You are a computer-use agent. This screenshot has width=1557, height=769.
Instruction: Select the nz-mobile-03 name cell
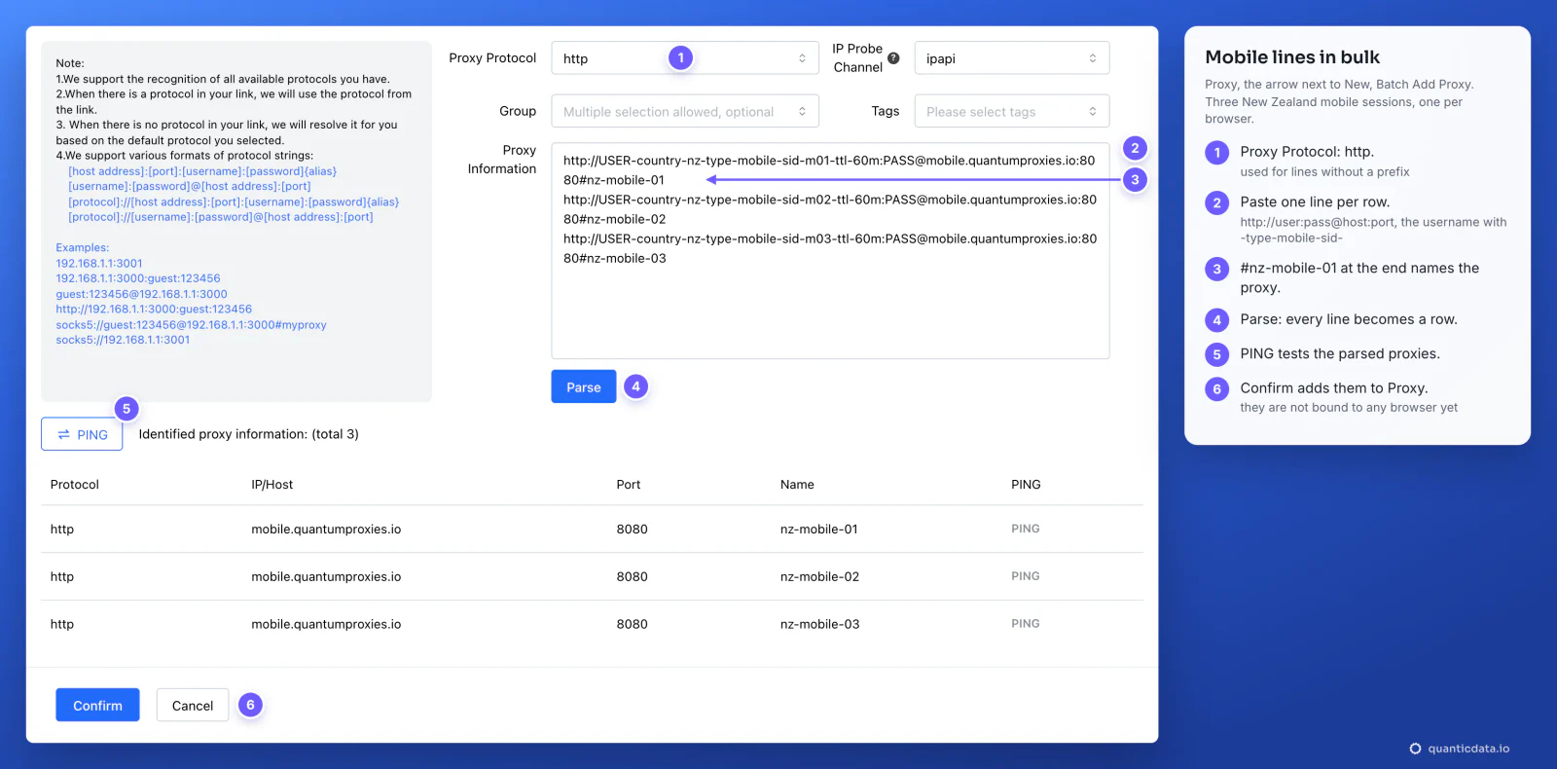[819, 625]
